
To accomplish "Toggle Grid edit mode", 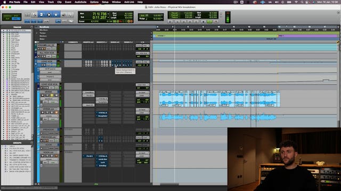I will tap(16, 19).
